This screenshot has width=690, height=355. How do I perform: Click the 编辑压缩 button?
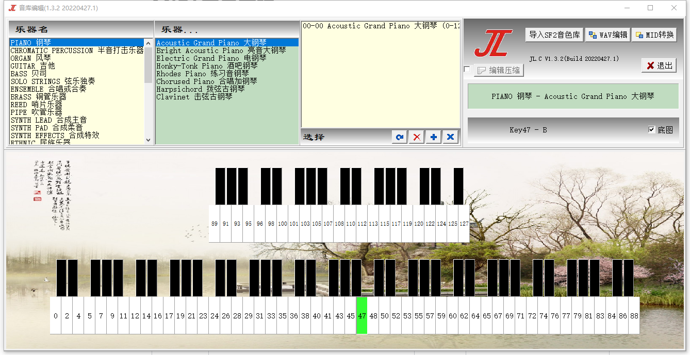(x=499, y=70)
